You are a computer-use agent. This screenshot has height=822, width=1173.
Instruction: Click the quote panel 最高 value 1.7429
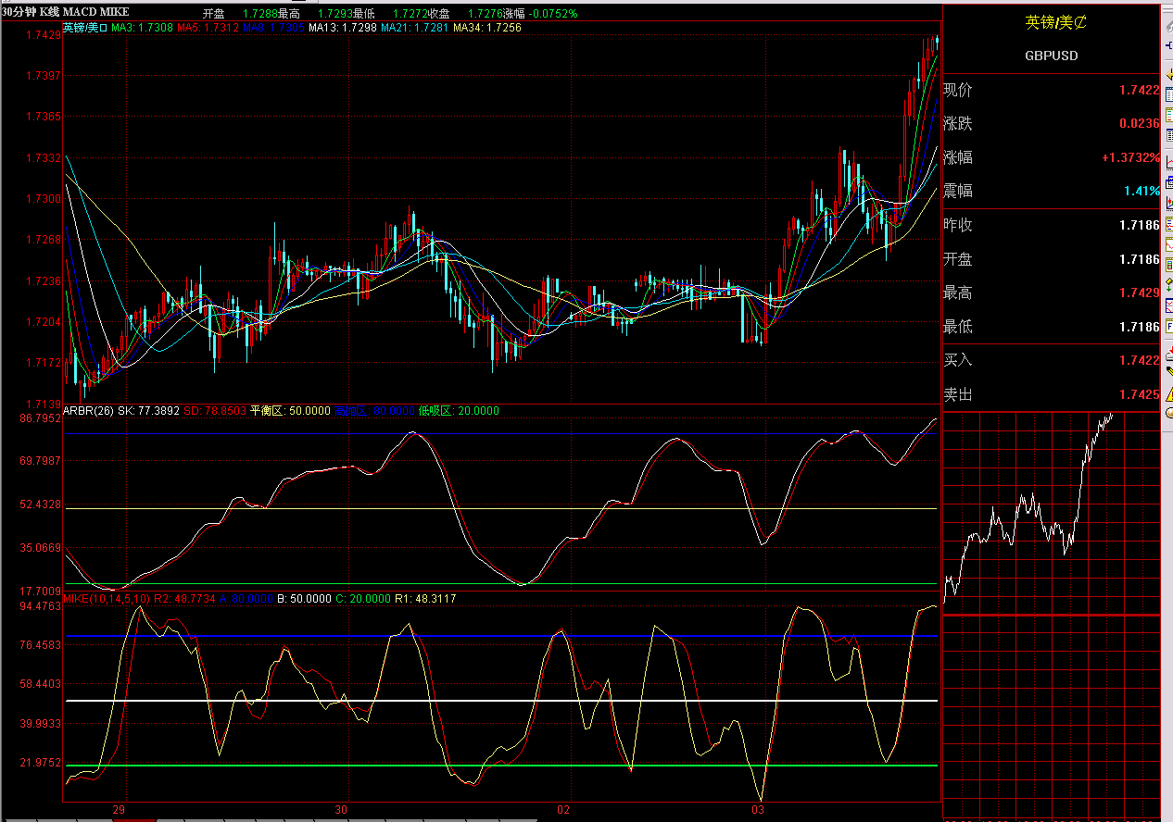(1139, 293)
